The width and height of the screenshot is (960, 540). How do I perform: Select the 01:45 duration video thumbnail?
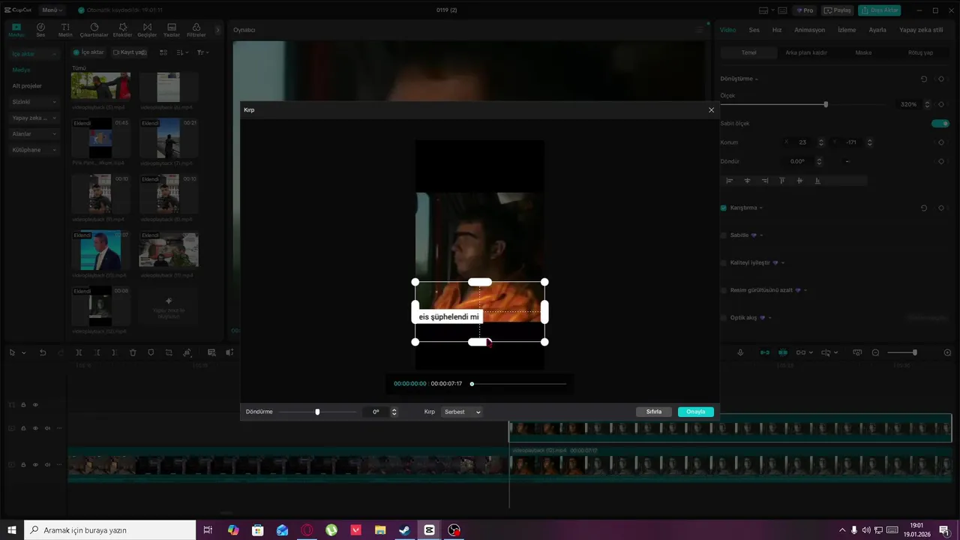point(100,137)
